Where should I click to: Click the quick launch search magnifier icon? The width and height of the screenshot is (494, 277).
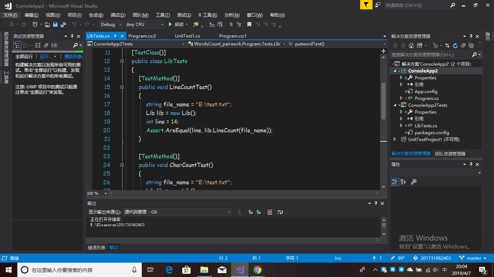(x=452, y=5)
